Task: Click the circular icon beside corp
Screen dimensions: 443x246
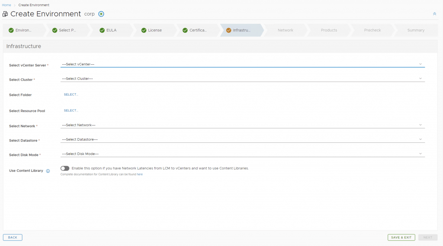Action: 101,14
